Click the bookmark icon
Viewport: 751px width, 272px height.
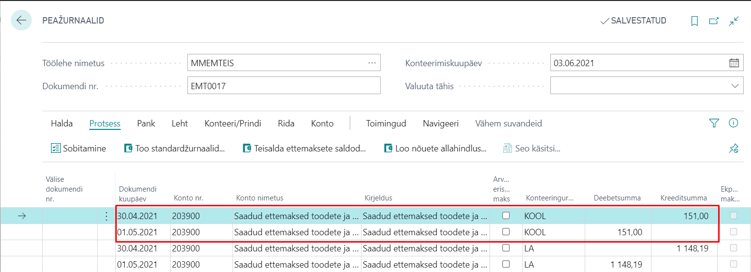click(x=694, y=21)
